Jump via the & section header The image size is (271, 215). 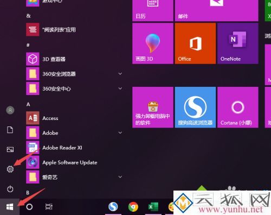[28, 16]
